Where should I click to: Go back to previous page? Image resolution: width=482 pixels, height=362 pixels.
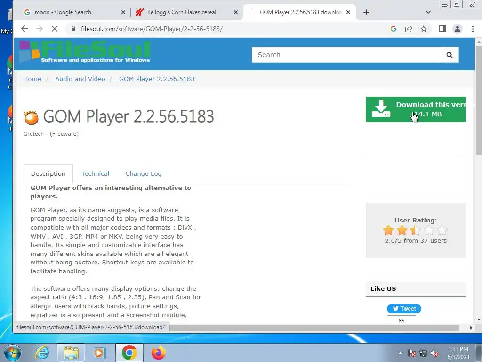pos(24,29)
